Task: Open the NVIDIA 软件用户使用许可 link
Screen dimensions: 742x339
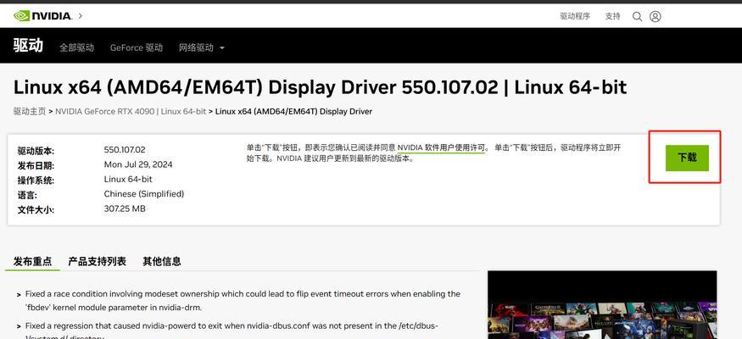Action: tap(442, 147)
